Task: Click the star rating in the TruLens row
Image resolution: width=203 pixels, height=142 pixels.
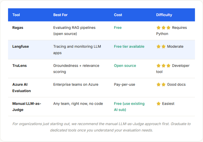Action: click(x=163, y=65)
